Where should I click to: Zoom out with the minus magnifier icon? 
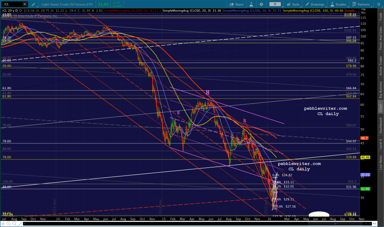[x=14, y=224]
